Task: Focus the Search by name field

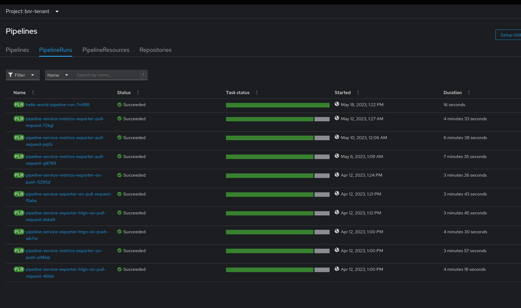Action: [108, 75]
